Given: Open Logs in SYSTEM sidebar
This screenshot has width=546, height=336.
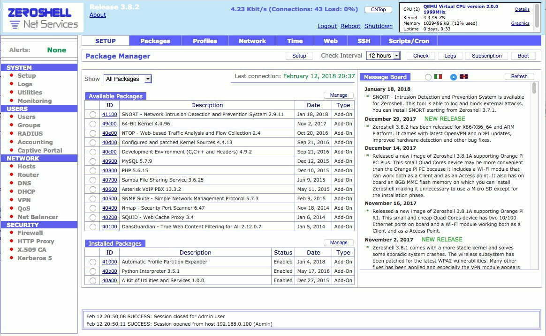Looking at the screenshot, I should [x=25, y=84].
